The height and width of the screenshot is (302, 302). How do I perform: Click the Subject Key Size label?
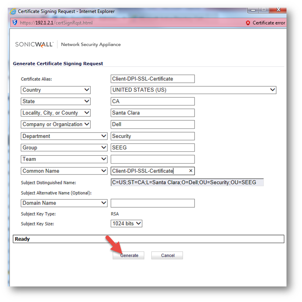37,224
